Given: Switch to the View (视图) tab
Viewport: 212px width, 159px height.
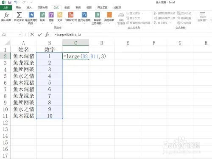Looking at the screenshot, I should [89, 8].
